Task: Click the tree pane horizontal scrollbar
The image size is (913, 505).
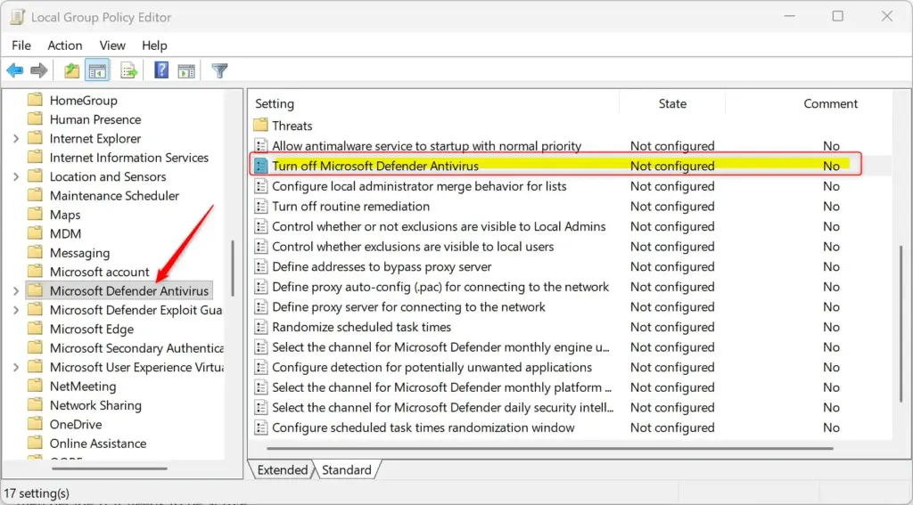Action: [x=109, y=468]
